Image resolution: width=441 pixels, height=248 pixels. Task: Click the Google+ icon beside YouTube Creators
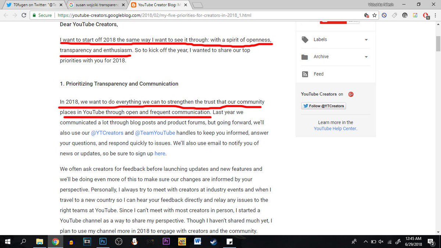[x=351, y=94]
